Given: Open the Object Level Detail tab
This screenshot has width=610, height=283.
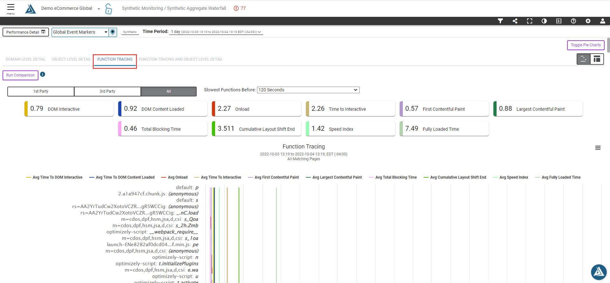Looking at the screenshot, I should point(71,59).
